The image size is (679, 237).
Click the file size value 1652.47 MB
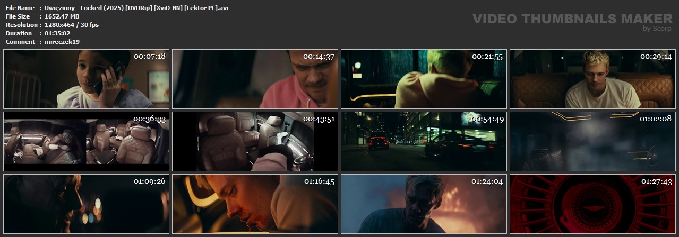click(x=62, y=16)
